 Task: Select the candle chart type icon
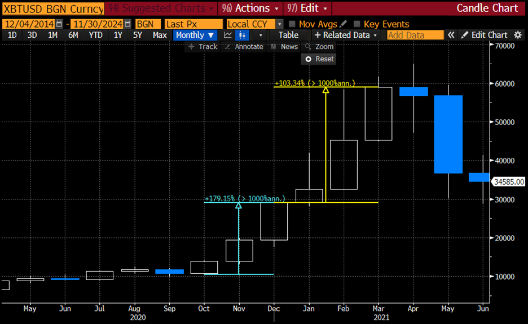[242, 35]
